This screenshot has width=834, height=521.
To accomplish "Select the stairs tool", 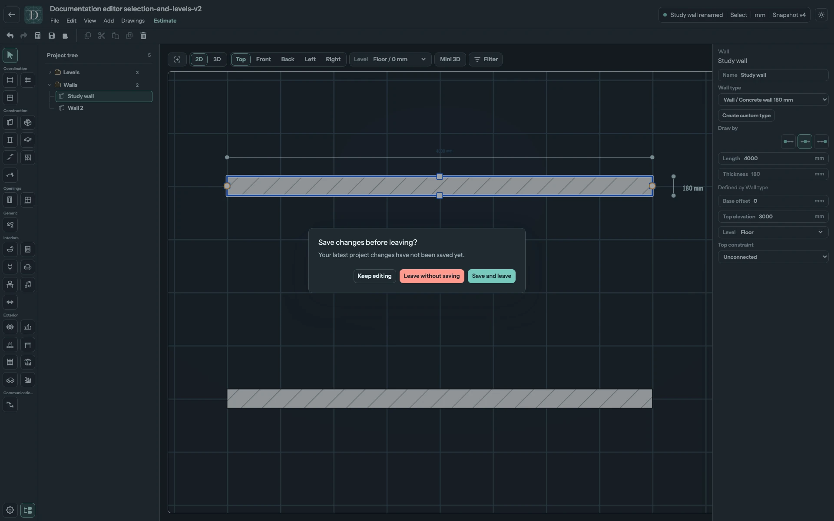I will point(10,158).
